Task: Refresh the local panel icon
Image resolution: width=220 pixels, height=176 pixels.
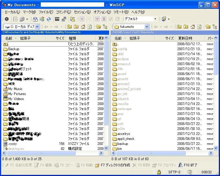Action: click(90, 26)
